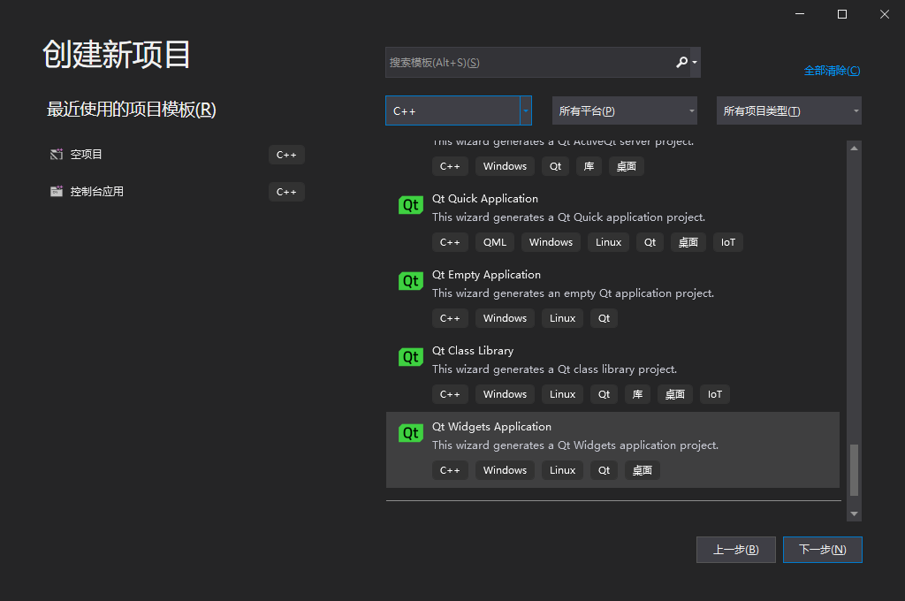
Task: Click the 控制台应用 template icon
Action: (x=57, y=191)
